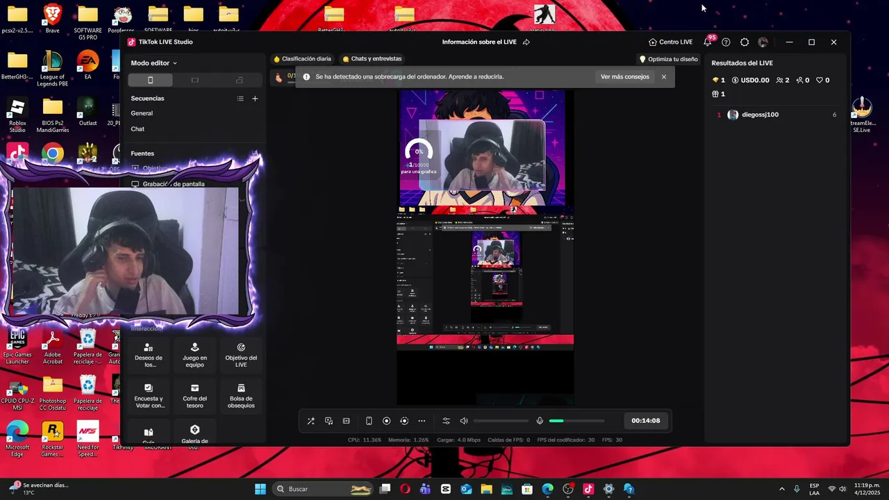The width and height of the screenshot is (889, 500).
Task: Open TikTok LIVE Studio settings gear
Action: click(x=745, y=42)
